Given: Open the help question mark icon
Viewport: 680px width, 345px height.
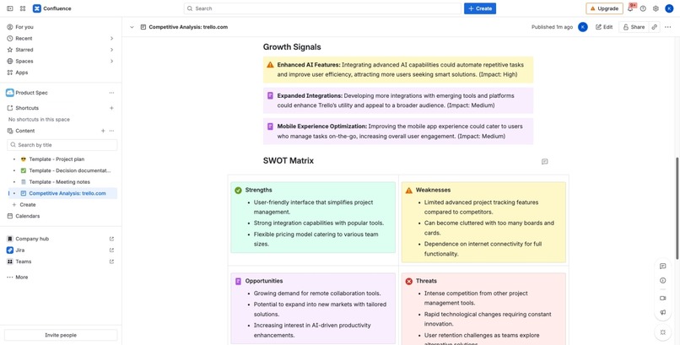Looking at the screenshot, I should [x=643, y=8].
